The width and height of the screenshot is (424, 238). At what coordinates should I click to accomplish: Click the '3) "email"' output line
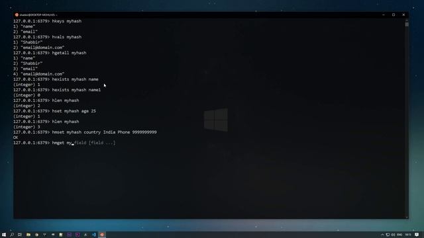coord(25,69)
